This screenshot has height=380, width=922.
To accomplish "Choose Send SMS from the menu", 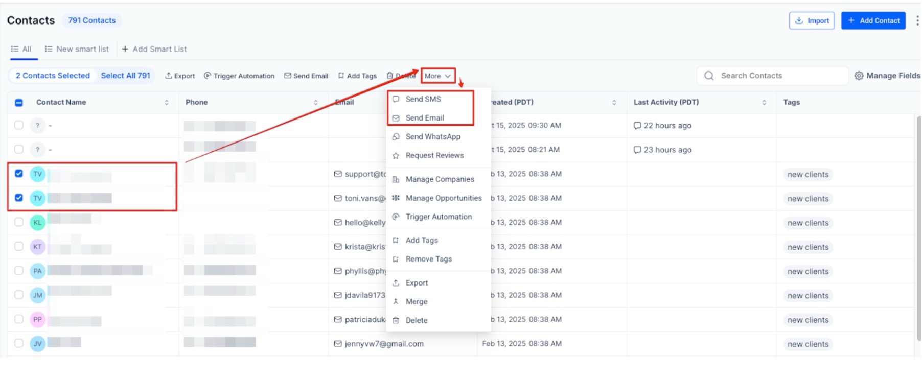I will (x=423, y=99).
